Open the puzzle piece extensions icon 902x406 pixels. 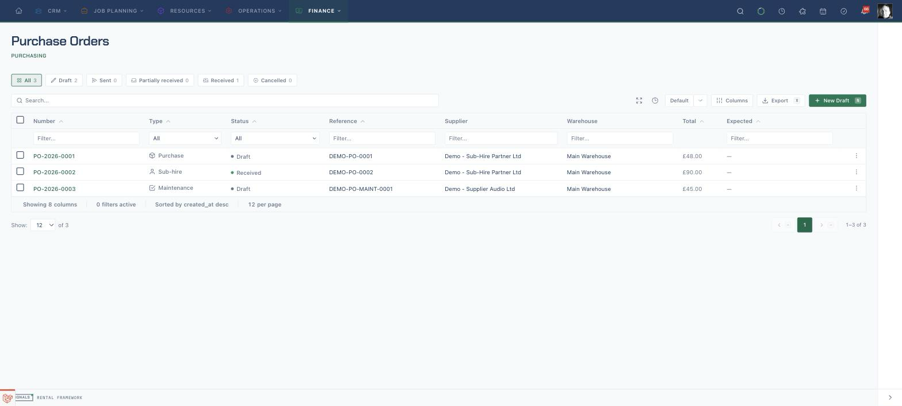(802, 11)
